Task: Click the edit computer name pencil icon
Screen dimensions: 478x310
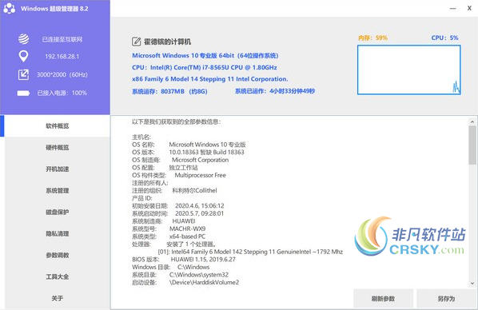Action: click(136, 42)
